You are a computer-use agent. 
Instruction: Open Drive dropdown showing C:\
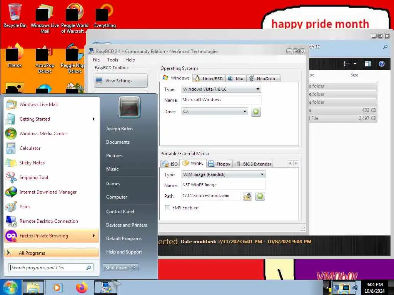coord(215,111)
